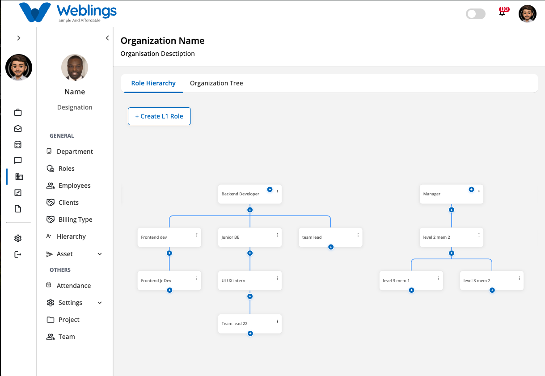This screenshot has width=545, height=376.
Task: Open the briefcase icon in the left rail
Action: tap(18, 112)
